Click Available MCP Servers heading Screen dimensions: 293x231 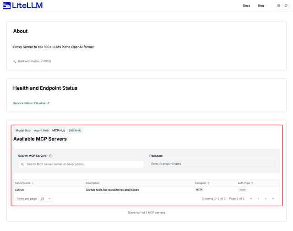click(40, 139)
